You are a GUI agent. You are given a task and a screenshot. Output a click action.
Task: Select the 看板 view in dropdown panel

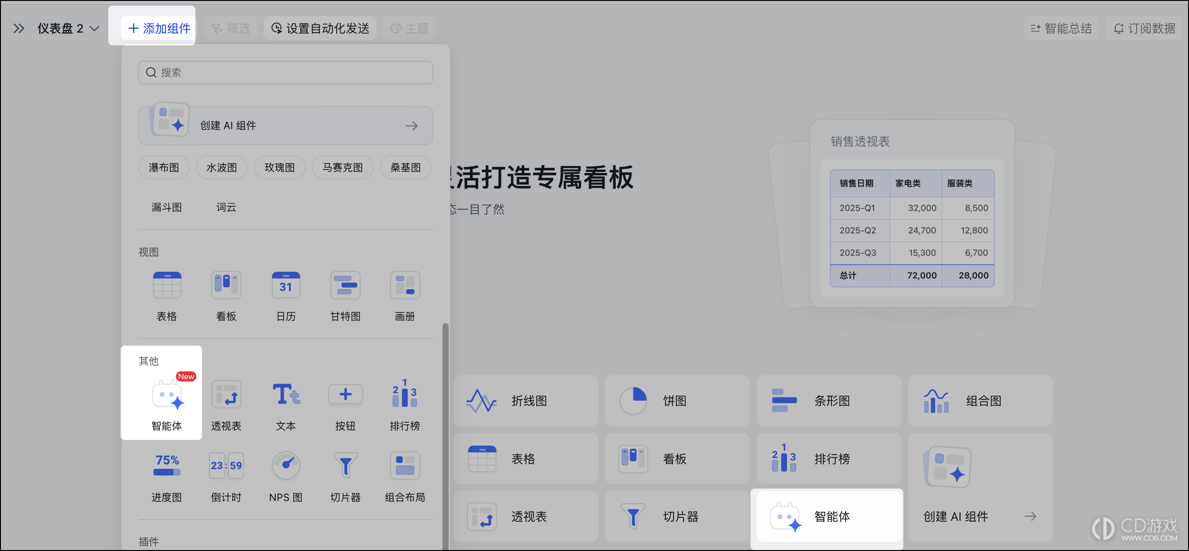226,285
